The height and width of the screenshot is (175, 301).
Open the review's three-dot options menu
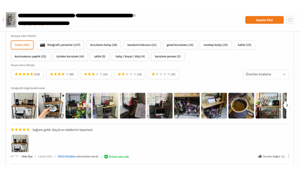289,156
